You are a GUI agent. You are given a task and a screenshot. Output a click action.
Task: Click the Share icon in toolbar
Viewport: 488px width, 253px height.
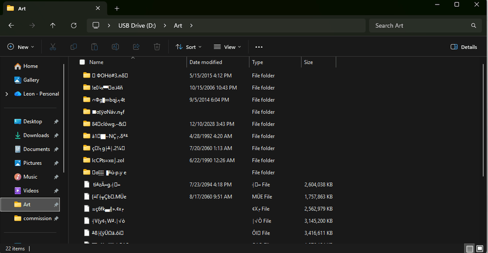coord(136,47)
